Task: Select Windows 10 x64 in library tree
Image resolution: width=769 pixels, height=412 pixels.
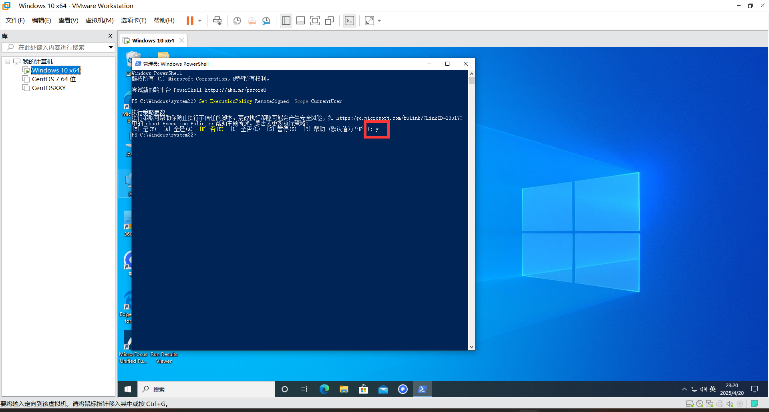Action: 56,70
